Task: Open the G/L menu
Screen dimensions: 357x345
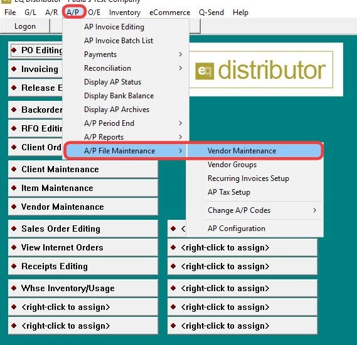Action: 31,13
